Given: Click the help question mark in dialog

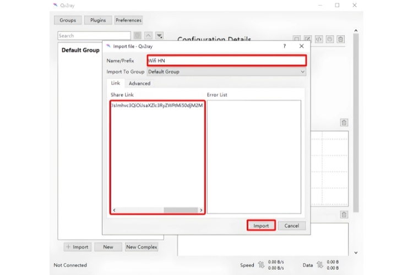Looking at the screenshot, I should (x=285, y=46).
